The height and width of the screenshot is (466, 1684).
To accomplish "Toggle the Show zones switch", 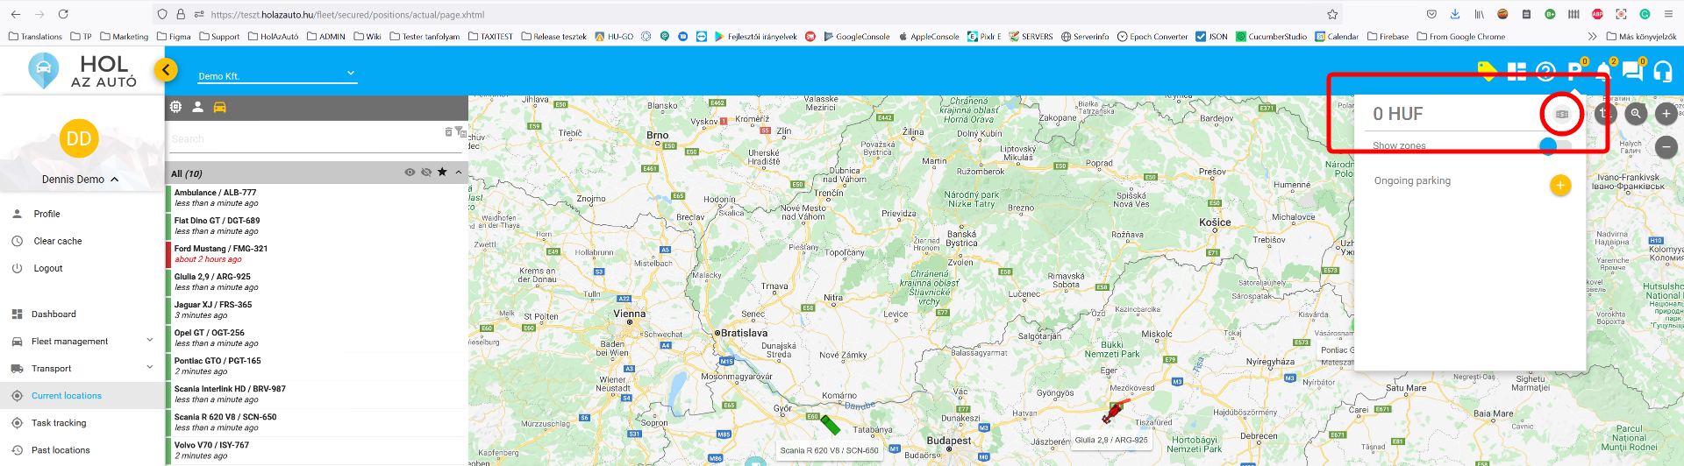I will 1555,145.
